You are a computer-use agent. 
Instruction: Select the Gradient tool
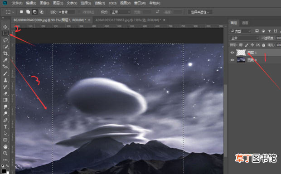(5, 100)
